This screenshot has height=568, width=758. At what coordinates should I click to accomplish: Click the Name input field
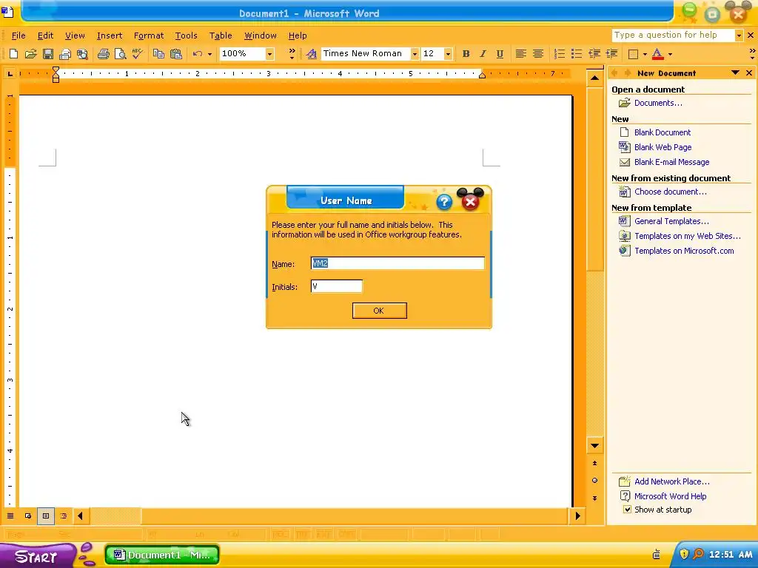[398, 263]
